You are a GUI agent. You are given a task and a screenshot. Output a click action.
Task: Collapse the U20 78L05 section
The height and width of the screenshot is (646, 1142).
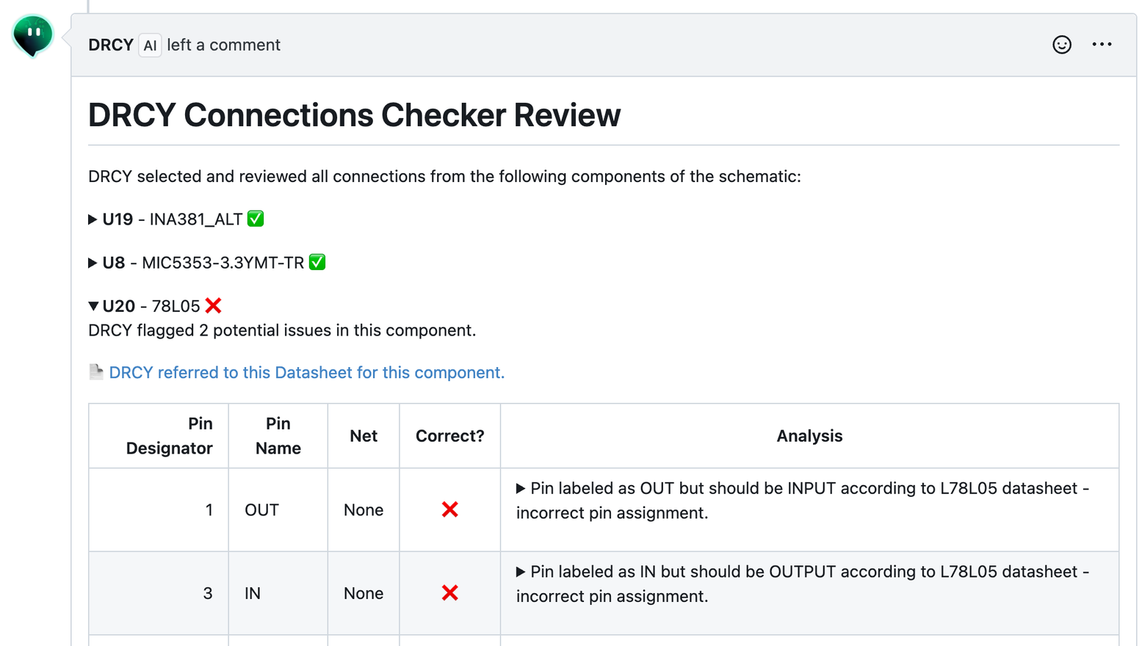point(93,306)
